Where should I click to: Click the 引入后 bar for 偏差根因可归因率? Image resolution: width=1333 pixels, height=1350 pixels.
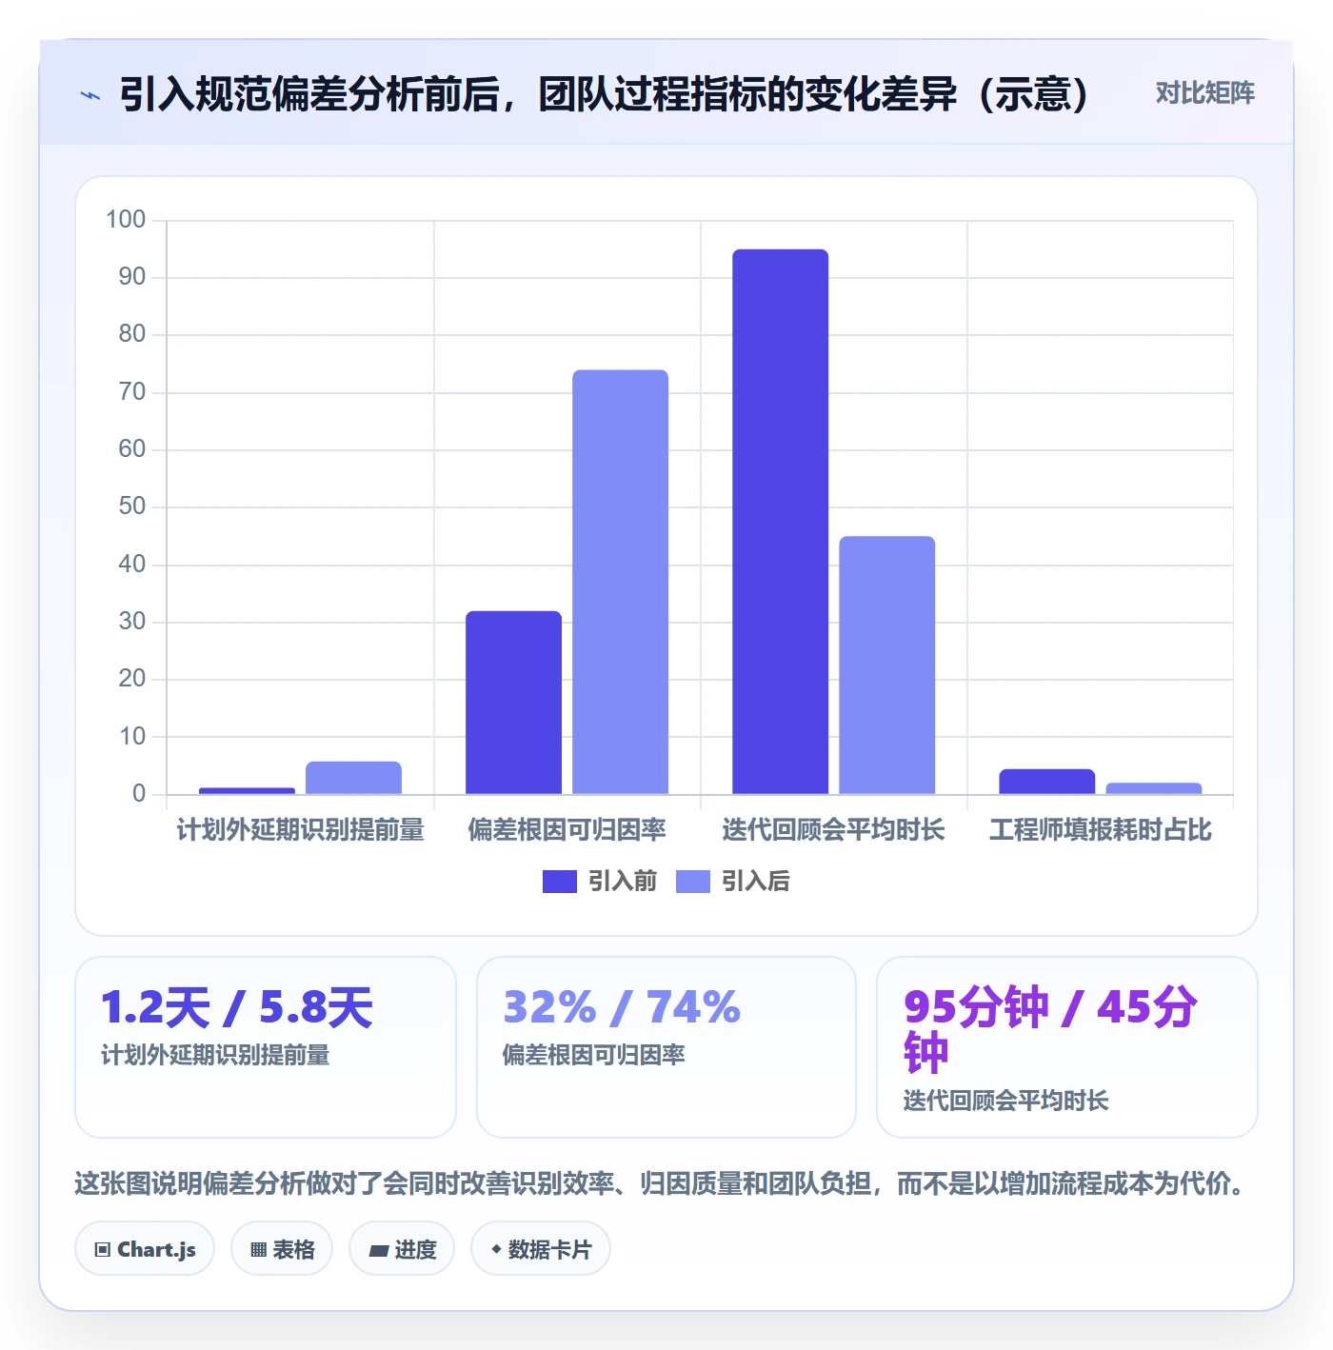pyautogui.click(x=620, y=582)
